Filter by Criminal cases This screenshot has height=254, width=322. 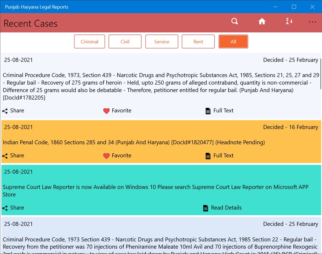pyautogui.click(x=90, y=41)
